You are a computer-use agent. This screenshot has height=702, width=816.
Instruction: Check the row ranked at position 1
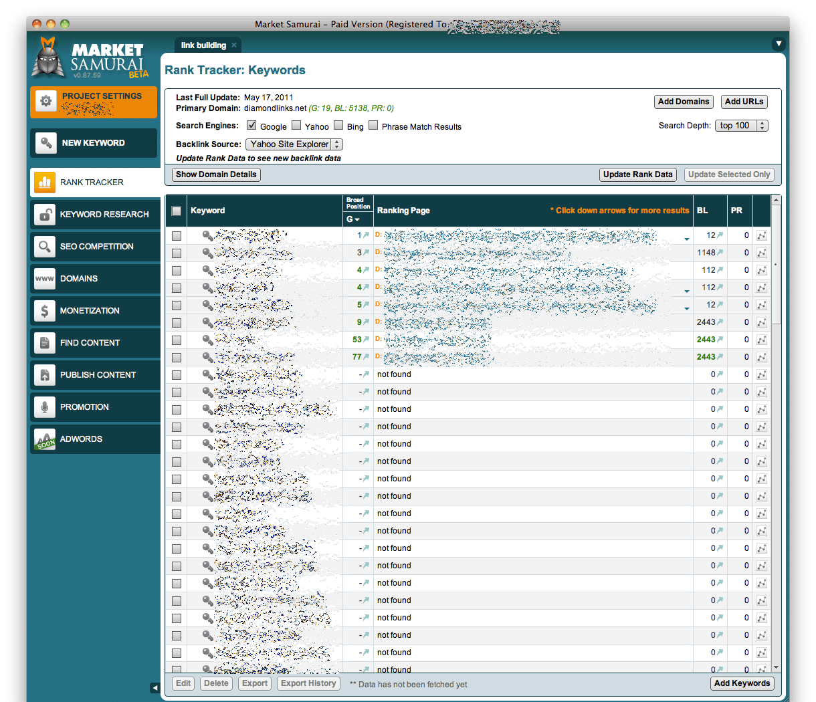177,236
